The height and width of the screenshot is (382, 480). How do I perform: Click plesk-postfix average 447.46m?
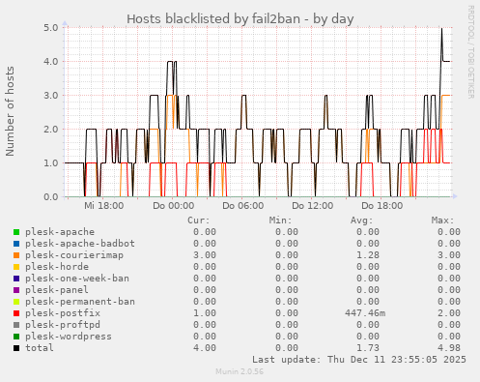tap(365, 313)
